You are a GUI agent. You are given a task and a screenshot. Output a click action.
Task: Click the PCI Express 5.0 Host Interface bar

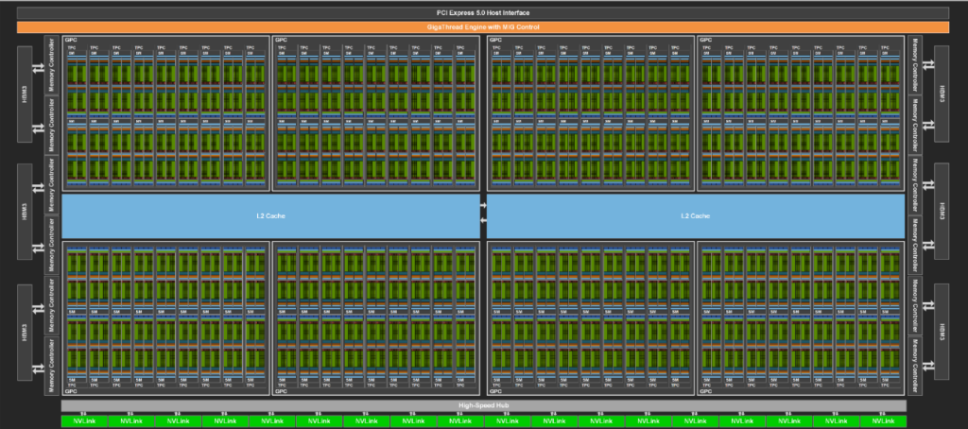[x=483, y=13]
